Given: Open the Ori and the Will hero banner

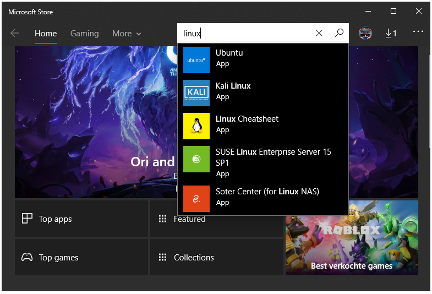Looking at the screenshot, I should click(96, 122).
